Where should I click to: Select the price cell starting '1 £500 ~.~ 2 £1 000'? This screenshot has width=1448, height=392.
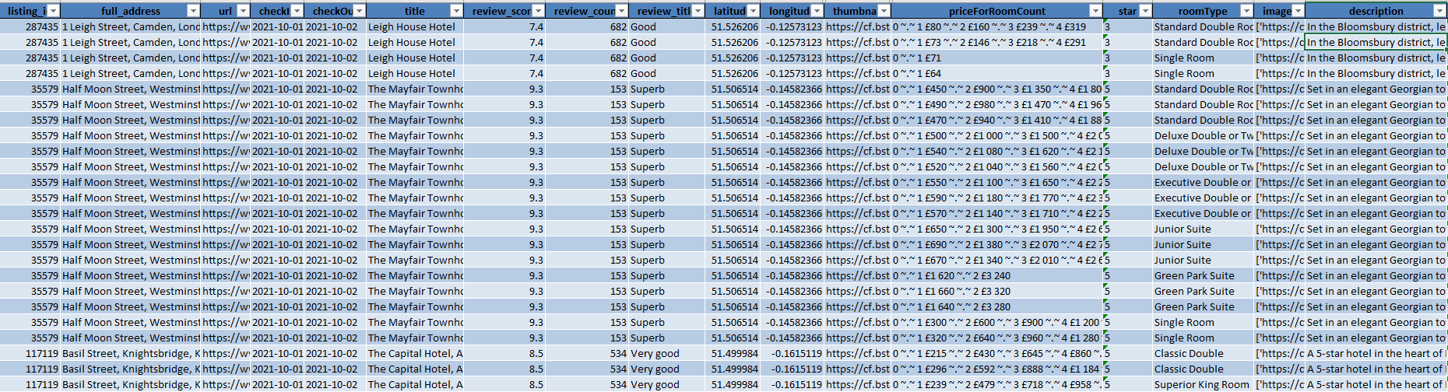997,135
